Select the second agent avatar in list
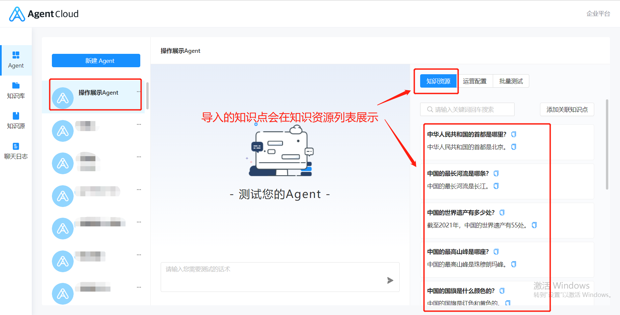Screen dimensions: 620x315 click(63, 131)
